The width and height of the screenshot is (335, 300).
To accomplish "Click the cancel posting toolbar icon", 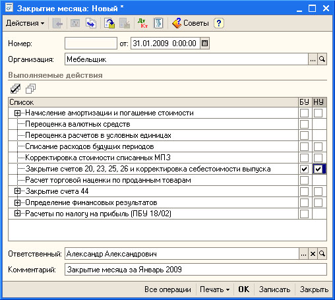I will (x=125, y=23).
